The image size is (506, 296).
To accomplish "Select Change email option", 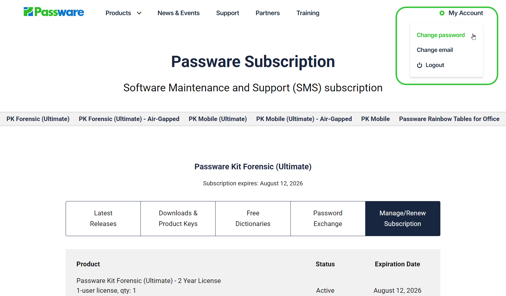I will point(435,50).
